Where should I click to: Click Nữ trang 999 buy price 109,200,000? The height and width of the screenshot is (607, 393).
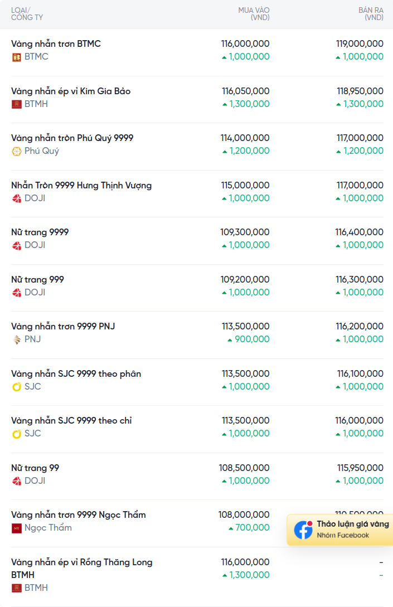point(245,279)
